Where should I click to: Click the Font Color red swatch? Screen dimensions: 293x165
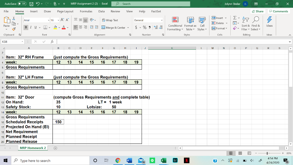64,27
